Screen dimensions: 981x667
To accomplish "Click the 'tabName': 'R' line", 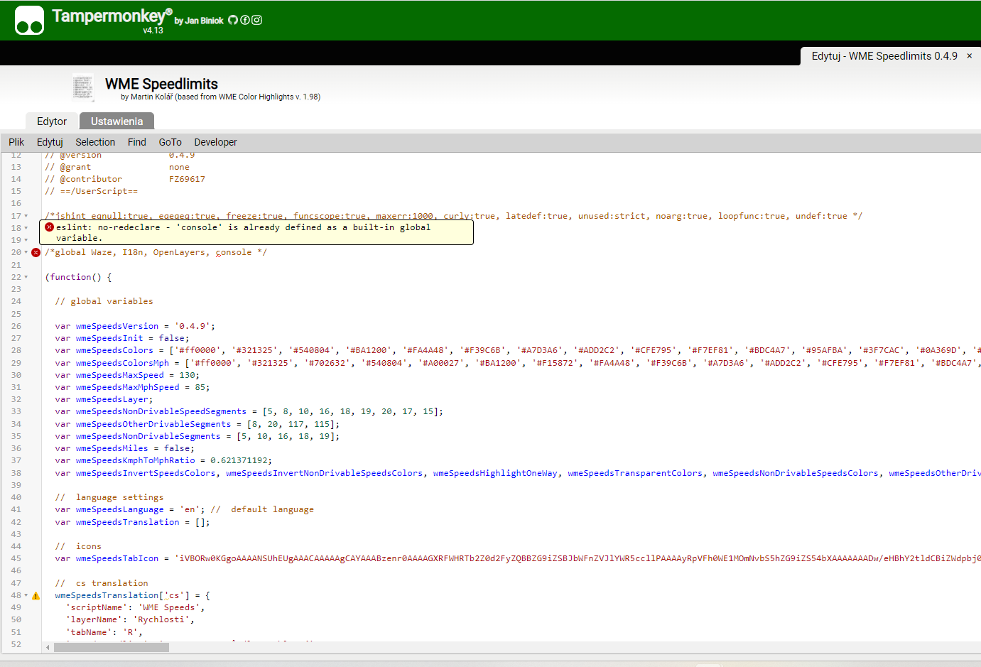I will tap(104, 632).
